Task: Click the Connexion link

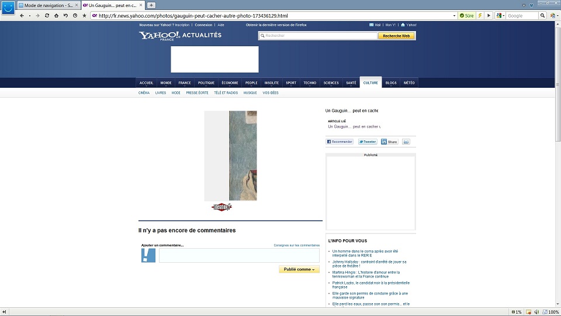Action: [x=203, y=25]
